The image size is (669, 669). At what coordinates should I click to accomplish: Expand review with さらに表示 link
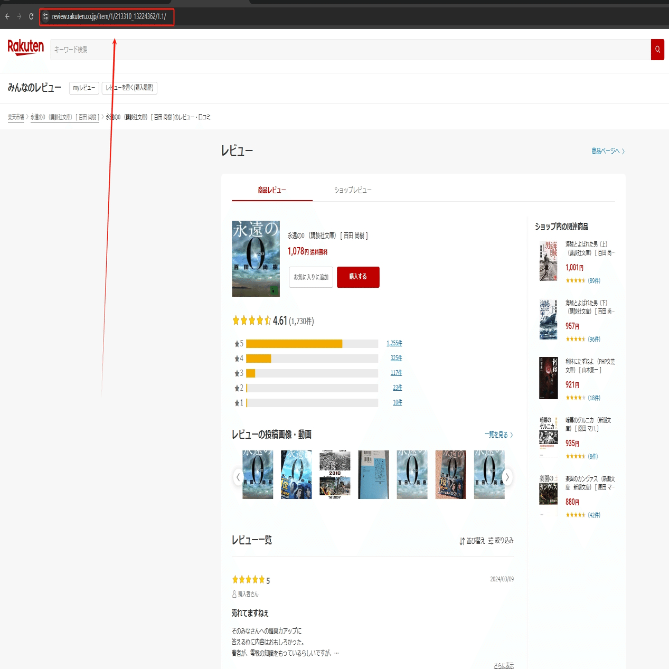504,665
